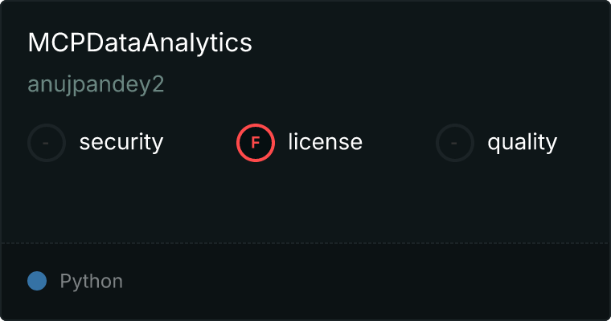Click the gap between license and quality
The height and width of the screenshot is (321, 611).
click(399, 143)
